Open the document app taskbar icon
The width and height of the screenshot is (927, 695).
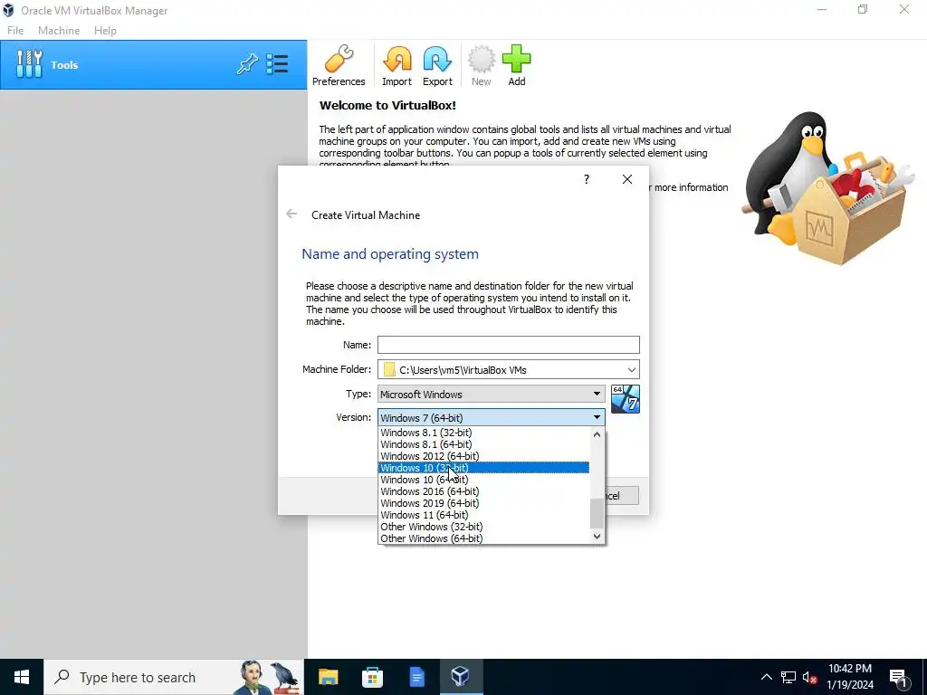[416, 677]
